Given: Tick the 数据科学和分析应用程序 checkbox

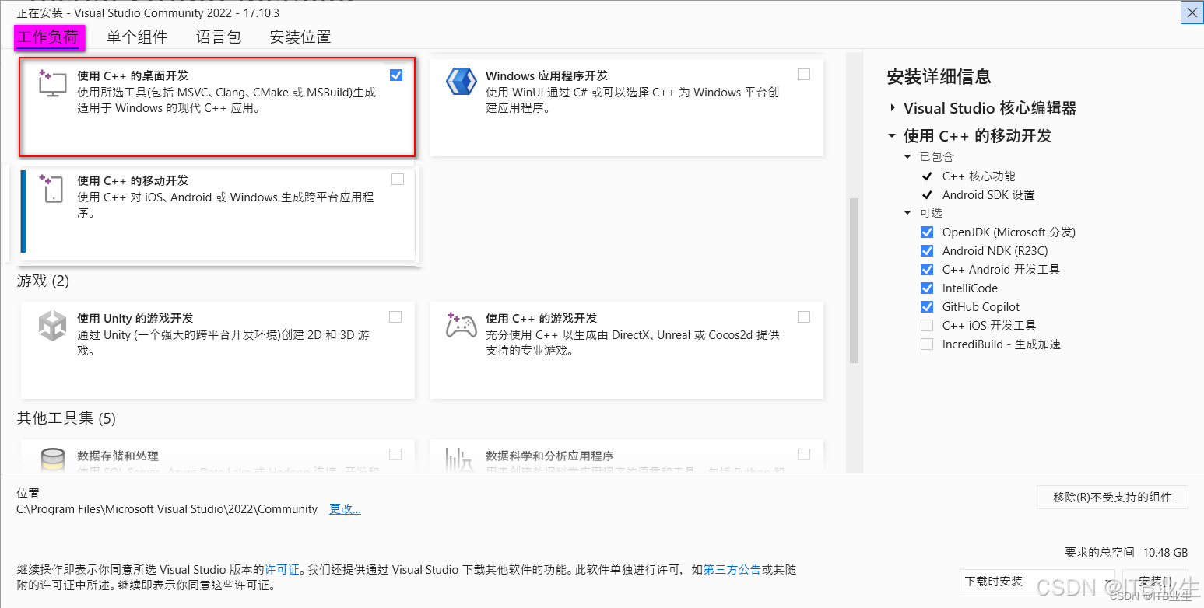Looking at the screenshot, I should (x=804, y=455).
